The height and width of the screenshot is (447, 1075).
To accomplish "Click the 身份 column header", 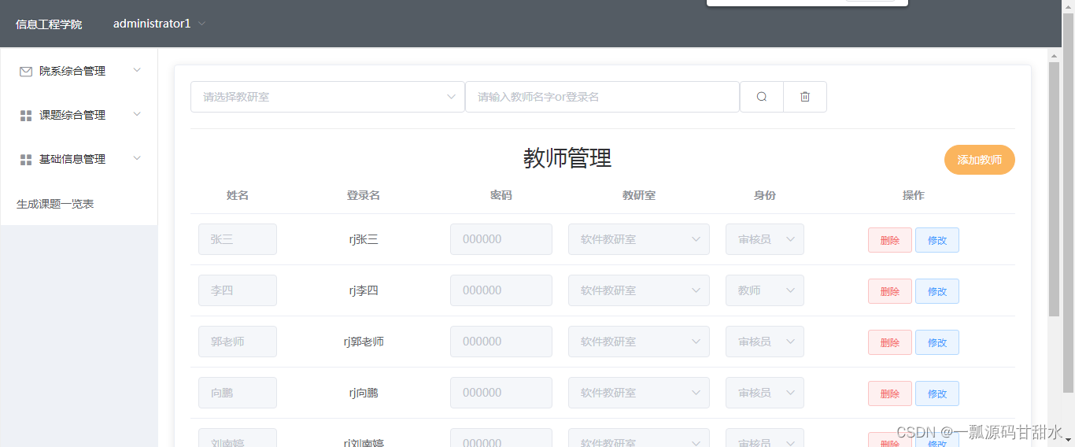I will [x=765, y=195].
